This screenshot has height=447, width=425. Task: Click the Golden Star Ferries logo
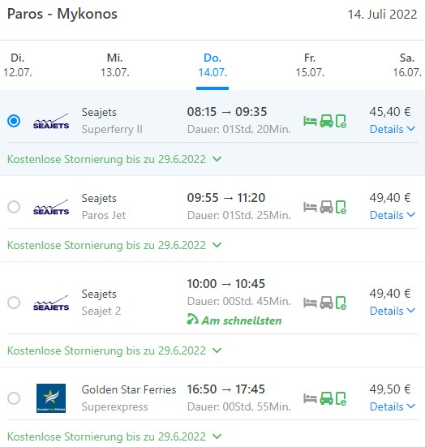[51, 398]
